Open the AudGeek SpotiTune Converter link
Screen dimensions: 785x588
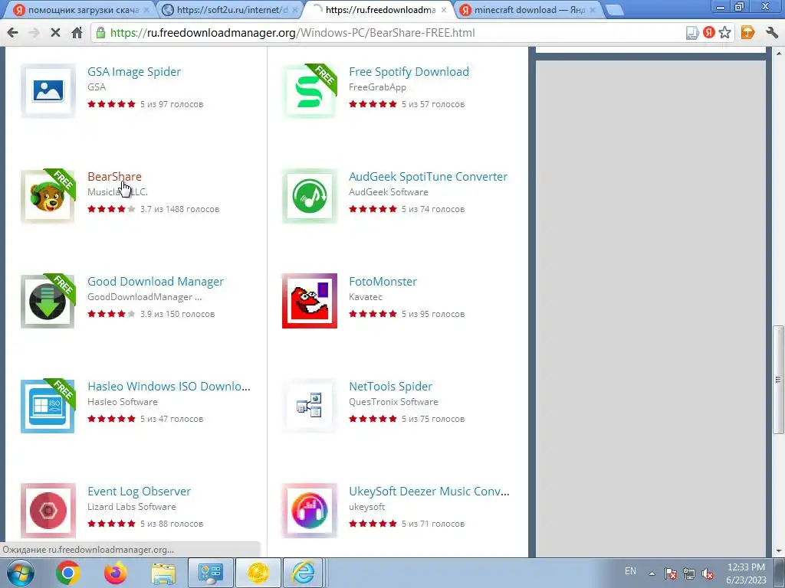point(428,177)
